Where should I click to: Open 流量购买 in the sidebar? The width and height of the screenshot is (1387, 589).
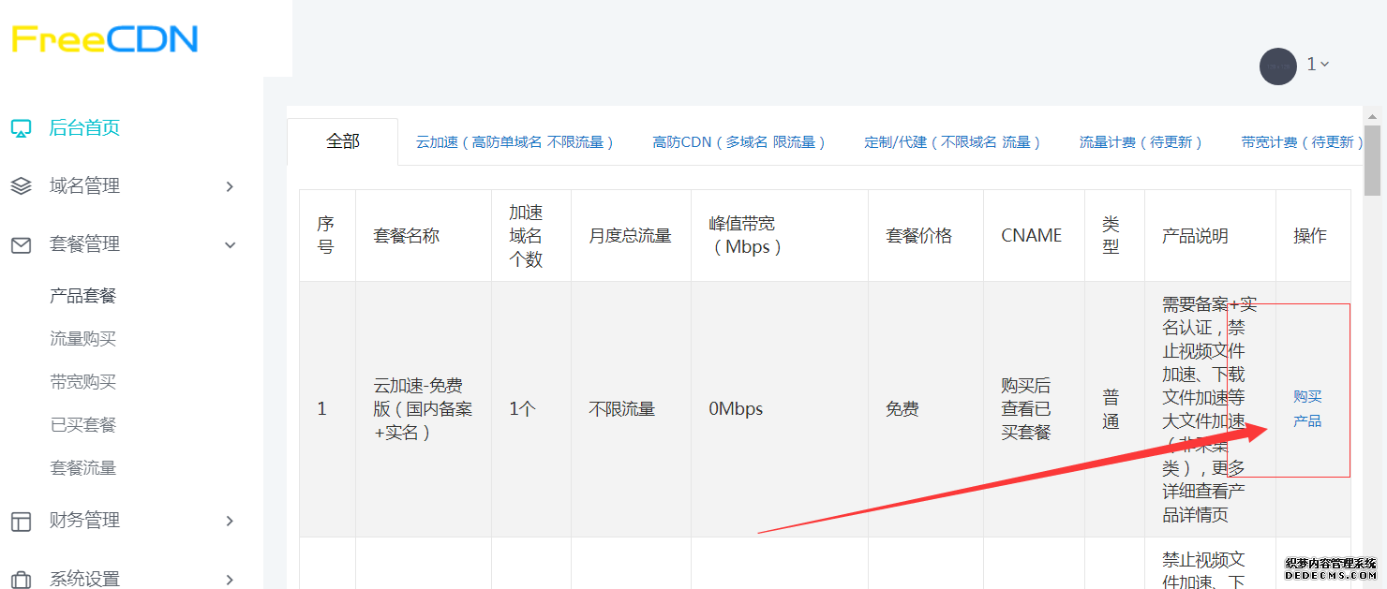82,339
